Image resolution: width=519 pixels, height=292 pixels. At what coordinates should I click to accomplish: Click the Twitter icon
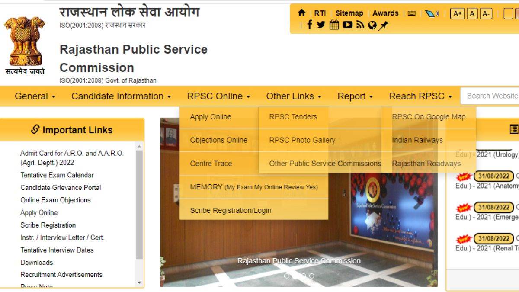[320, 25]
